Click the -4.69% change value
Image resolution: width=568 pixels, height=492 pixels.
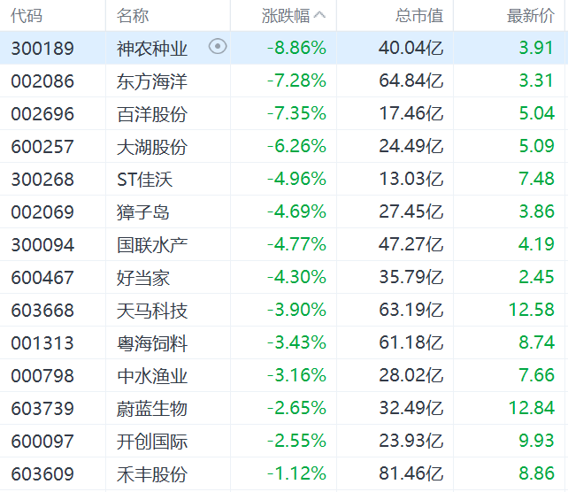pyautogui.click(x=296, y=211)
